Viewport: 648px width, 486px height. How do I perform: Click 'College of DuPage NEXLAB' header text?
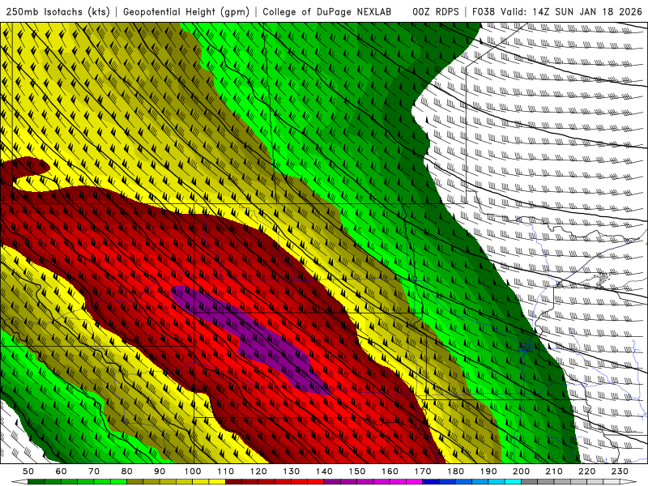pos(326,12)
